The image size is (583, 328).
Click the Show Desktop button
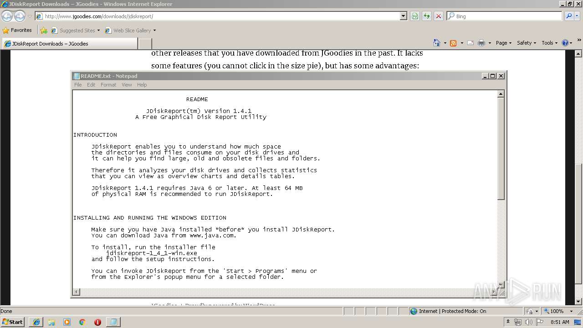coord(578,322)
